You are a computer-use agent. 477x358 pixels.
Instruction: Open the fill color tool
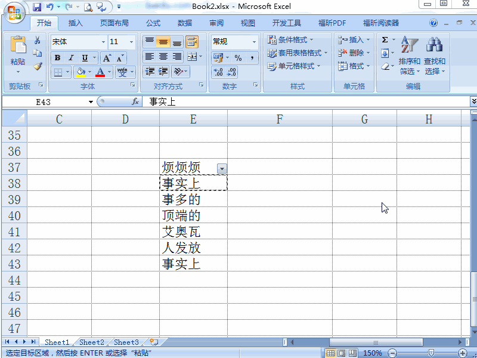(80, 72)
